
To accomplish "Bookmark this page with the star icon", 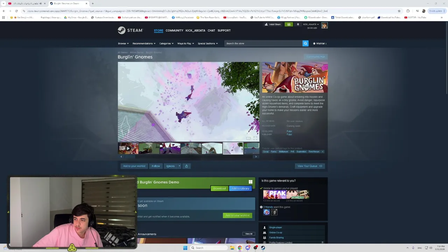I will tap(399, 11).
